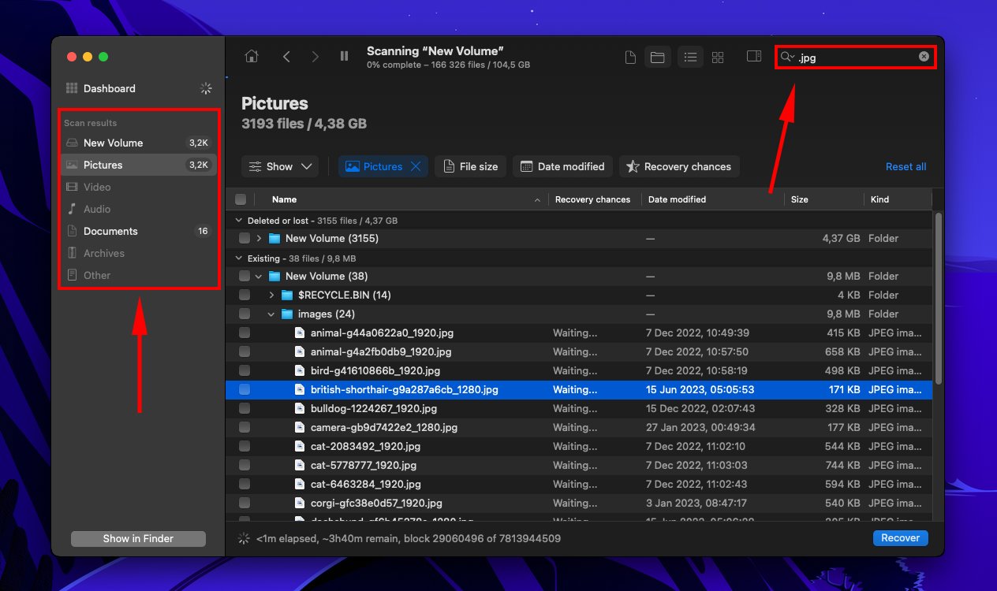This screenshot has height=591, width=997.
Task: Click Reset all filters link
Action: 906,166
